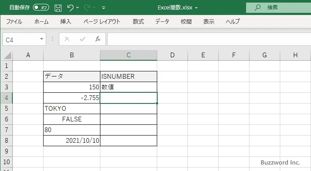
Task: Click inside the formula bar input
Action: click(x=209, y=39)
